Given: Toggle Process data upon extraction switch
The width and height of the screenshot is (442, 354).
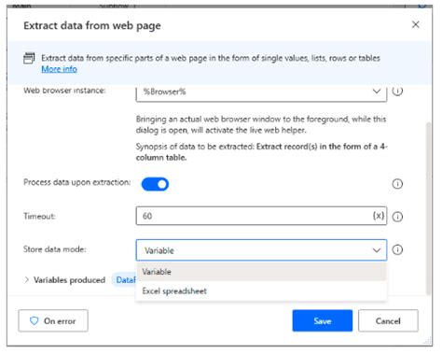Looking at the screenshot, I should [x=155, y=184].
